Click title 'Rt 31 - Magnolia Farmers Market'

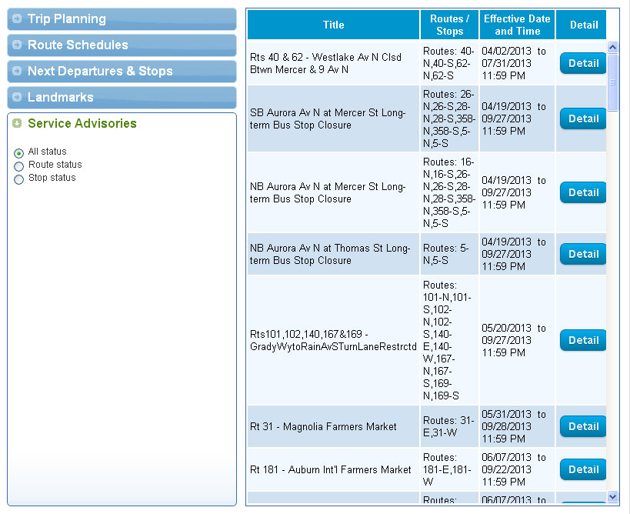[x=323, y=426]
